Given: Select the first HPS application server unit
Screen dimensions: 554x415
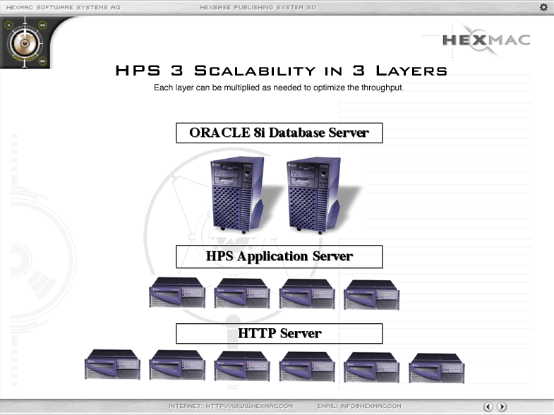Looking at the screenshot, I should tap(176, 293).
